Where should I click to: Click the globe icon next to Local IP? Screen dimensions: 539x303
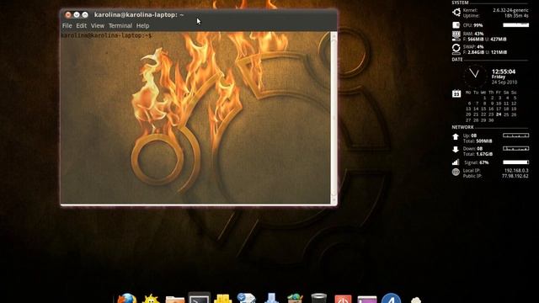point(456,172)
